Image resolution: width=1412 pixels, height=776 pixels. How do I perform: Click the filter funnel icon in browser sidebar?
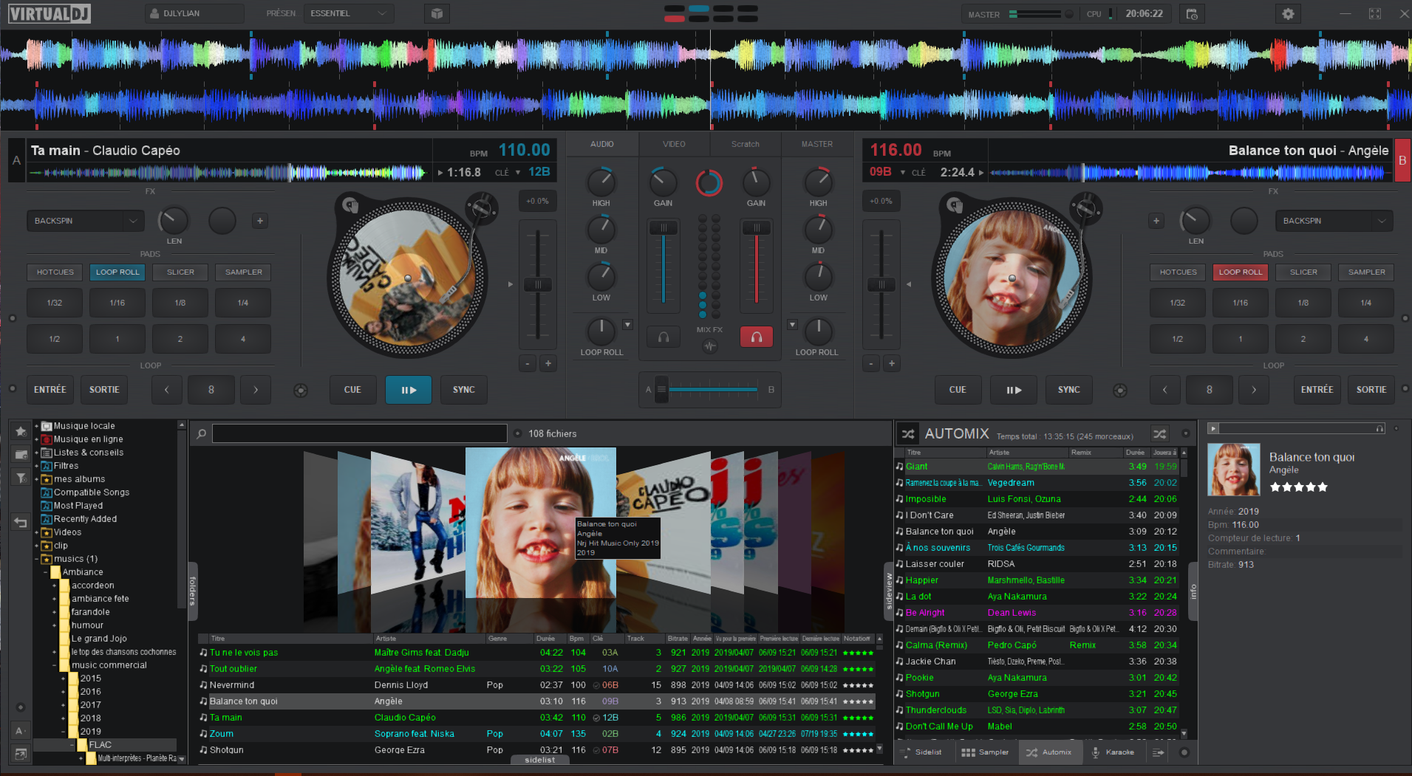(21, 478)
